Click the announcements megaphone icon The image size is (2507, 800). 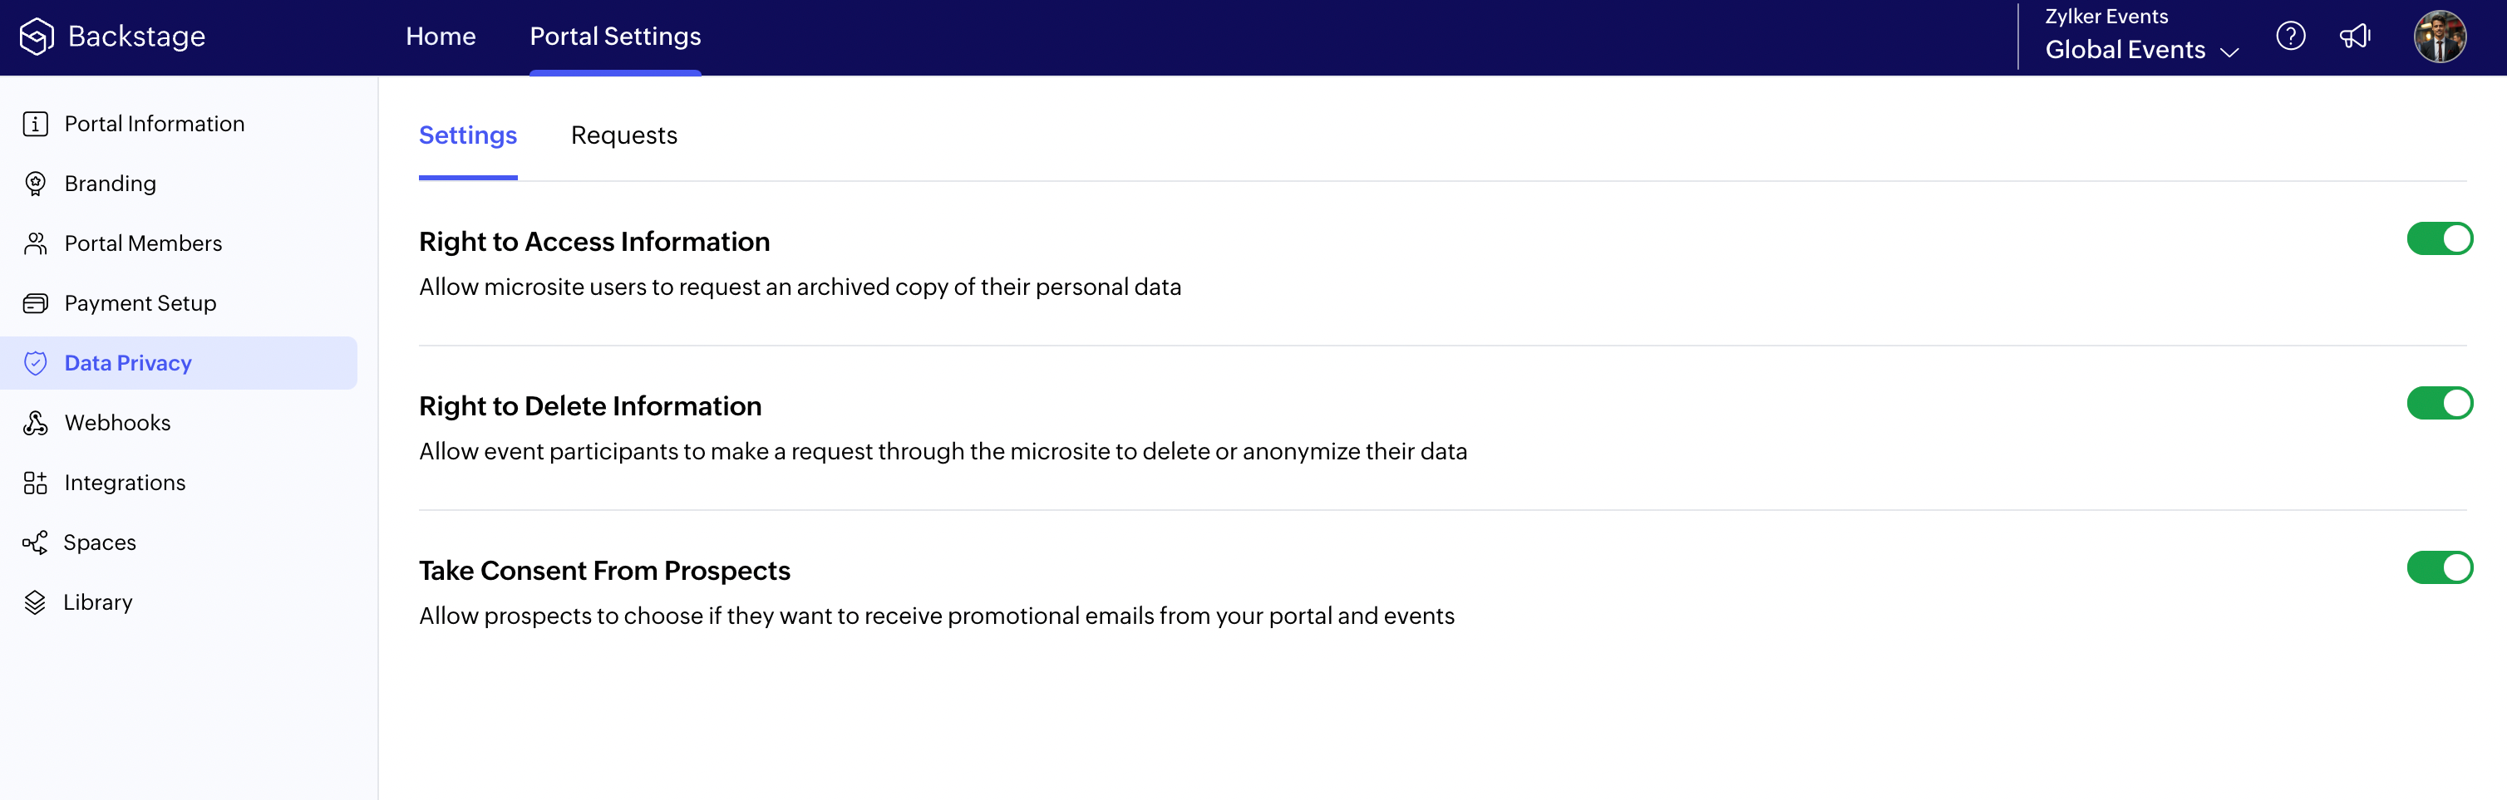[2354, 37]
